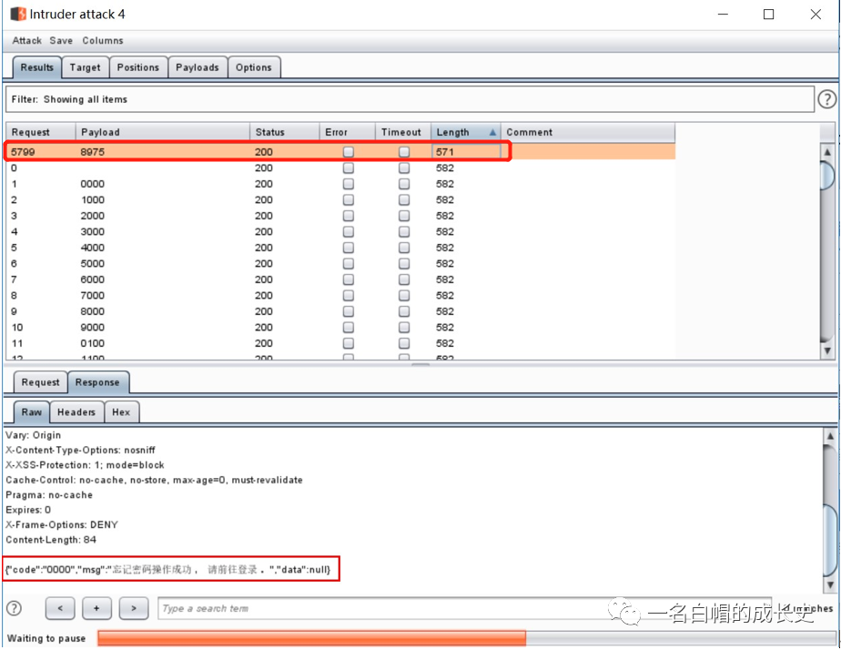Sort by the Comment column header

(588, 132)
